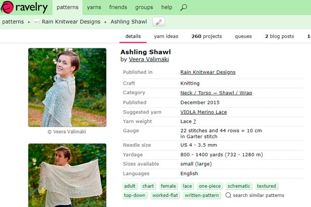Click the 800 - 1400 yards value

222,155
